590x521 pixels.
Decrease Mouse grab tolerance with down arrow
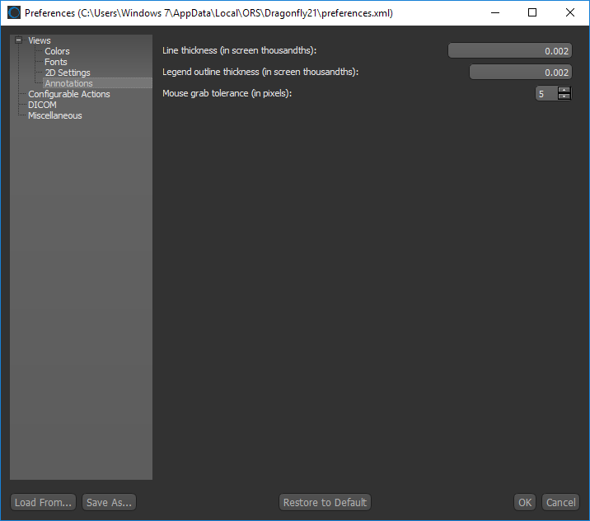(x=564, y=96)
